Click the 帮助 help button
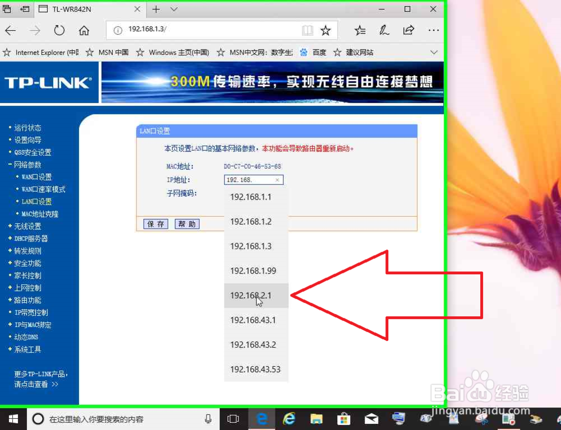 click(187, 223)
